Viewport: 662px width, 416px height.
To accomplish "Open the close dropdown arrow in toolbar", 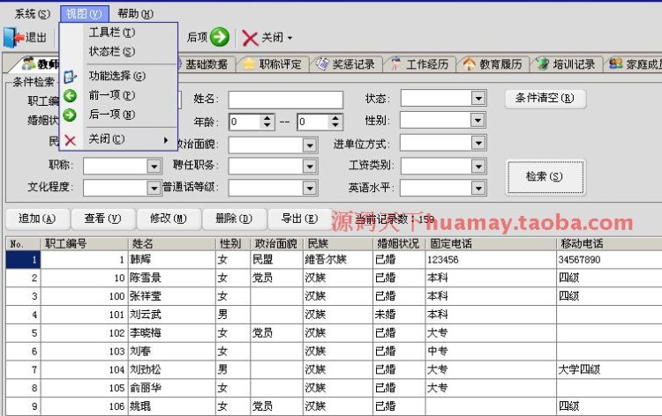I will 290,38.
